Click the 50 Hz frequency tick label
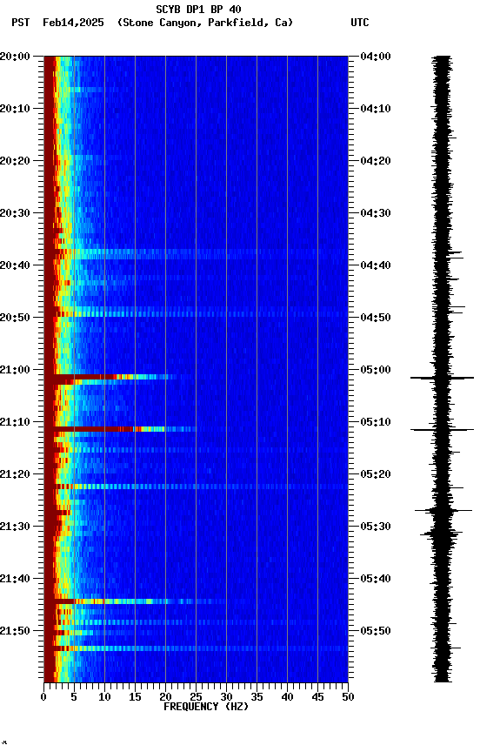Screen dimensions: 480x752 coord(348,697)
